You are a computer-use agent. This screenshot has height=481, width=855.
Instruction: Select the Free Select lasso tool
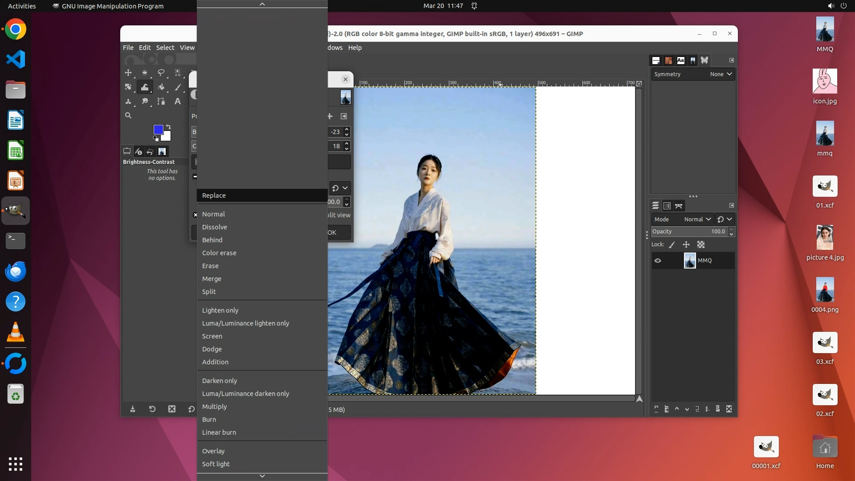161,73
